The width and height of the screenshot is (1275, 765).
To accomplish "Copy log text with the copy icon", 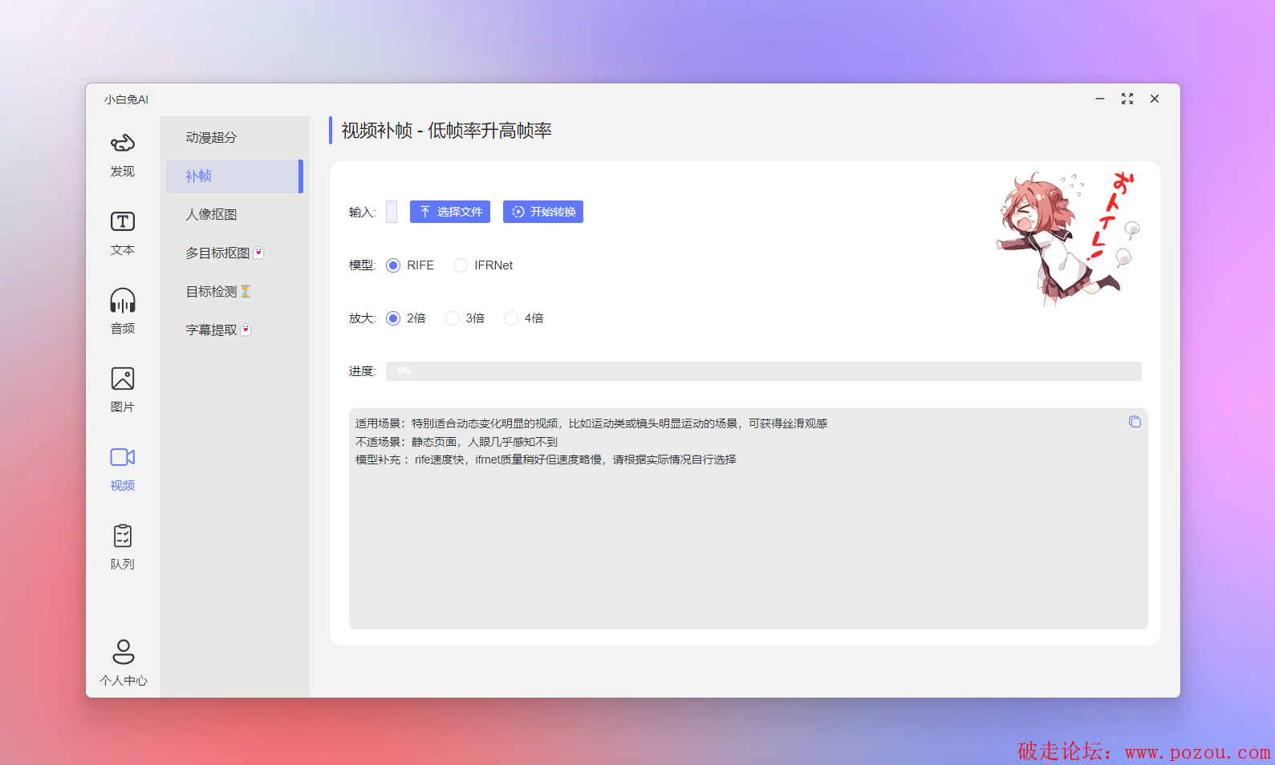I will click(1135, 422).
